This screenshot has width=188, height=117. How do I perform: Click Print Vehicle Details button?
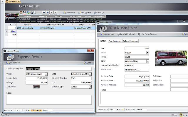[127, 35]
